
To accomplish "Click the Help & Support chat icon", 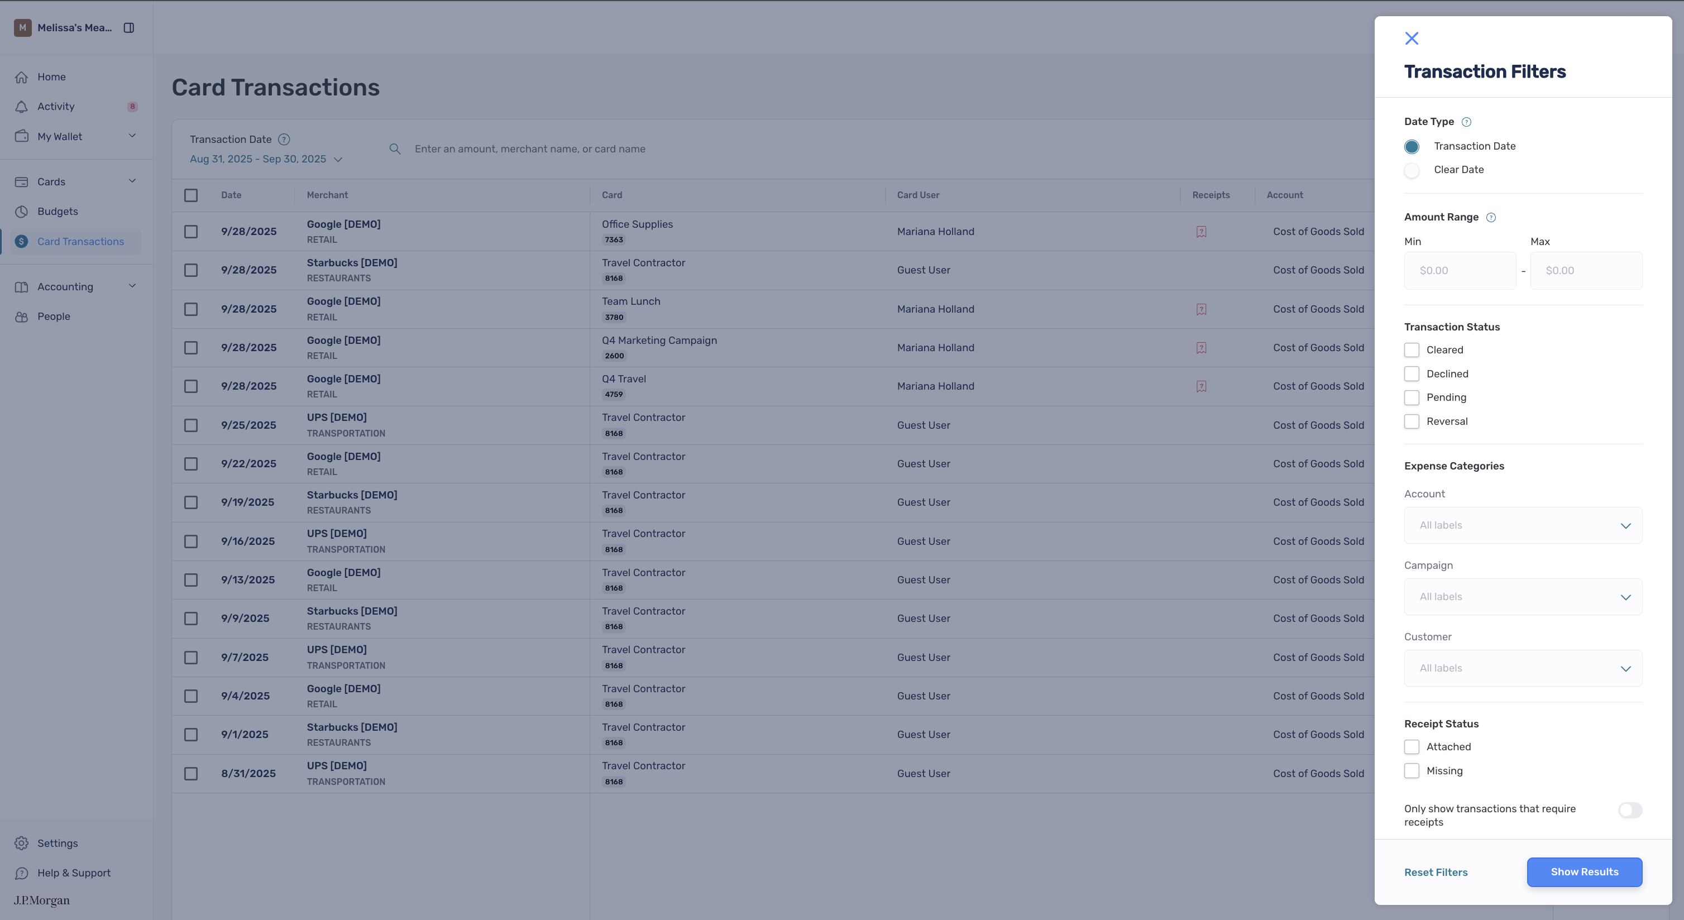I will click(x=22, y=873).
